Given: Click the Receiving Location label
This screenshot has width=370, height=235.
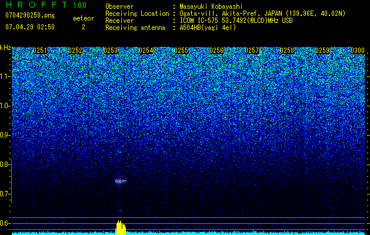Looking at the screenshot, I should pyautogui.click(x=137, y=14).
